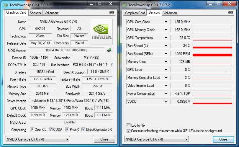This screenshot has width=239, height=147.
Task: Click the VDDC red graph bar
Action: click(x=212, y=103)
